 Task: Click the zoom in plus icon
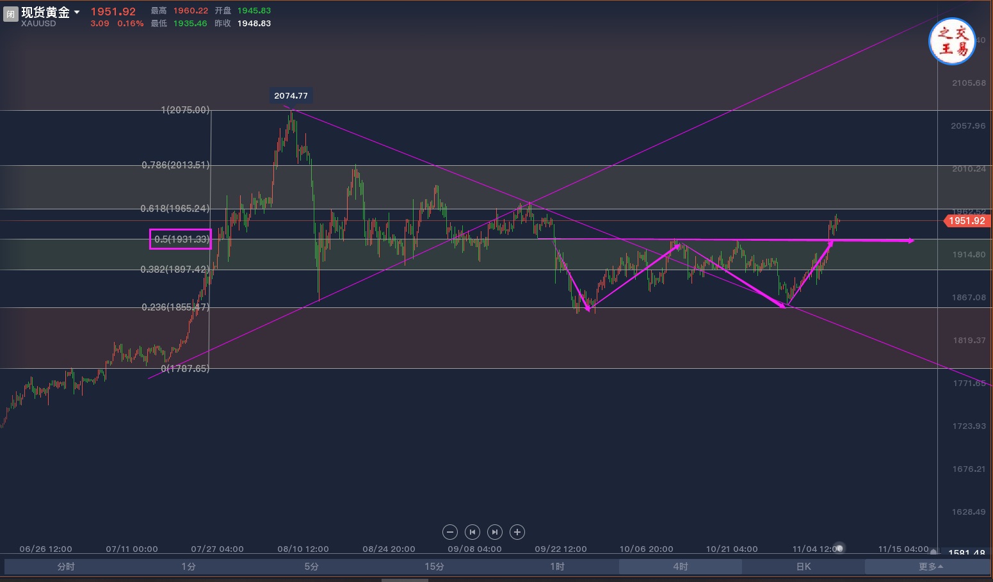517,532
